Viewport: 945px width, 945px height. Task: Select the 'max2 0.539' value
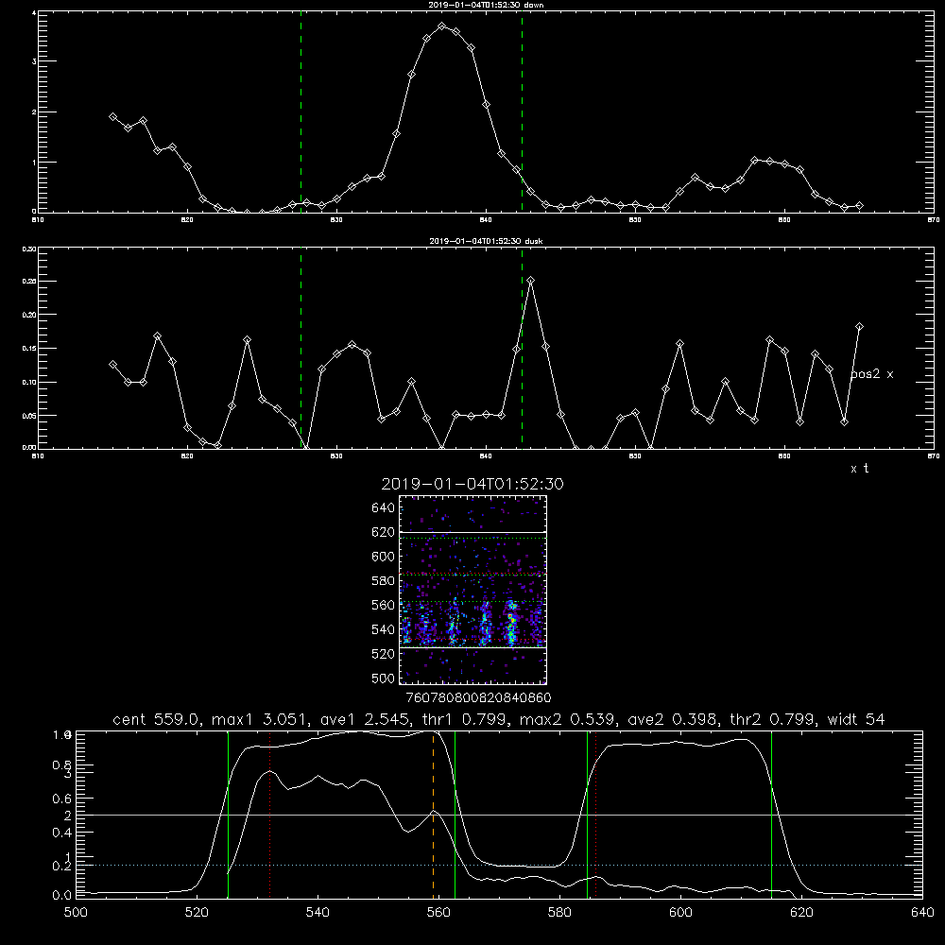tap(568, 719)
